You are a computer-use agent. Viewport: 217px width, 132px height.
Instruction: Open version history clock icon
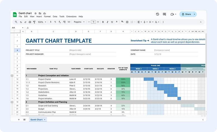point(157,14)
